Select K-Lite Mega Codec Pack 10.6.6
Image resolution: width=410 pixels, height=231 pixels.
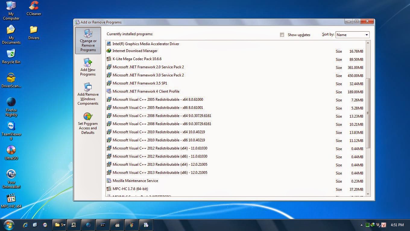(x=137, y=59)
